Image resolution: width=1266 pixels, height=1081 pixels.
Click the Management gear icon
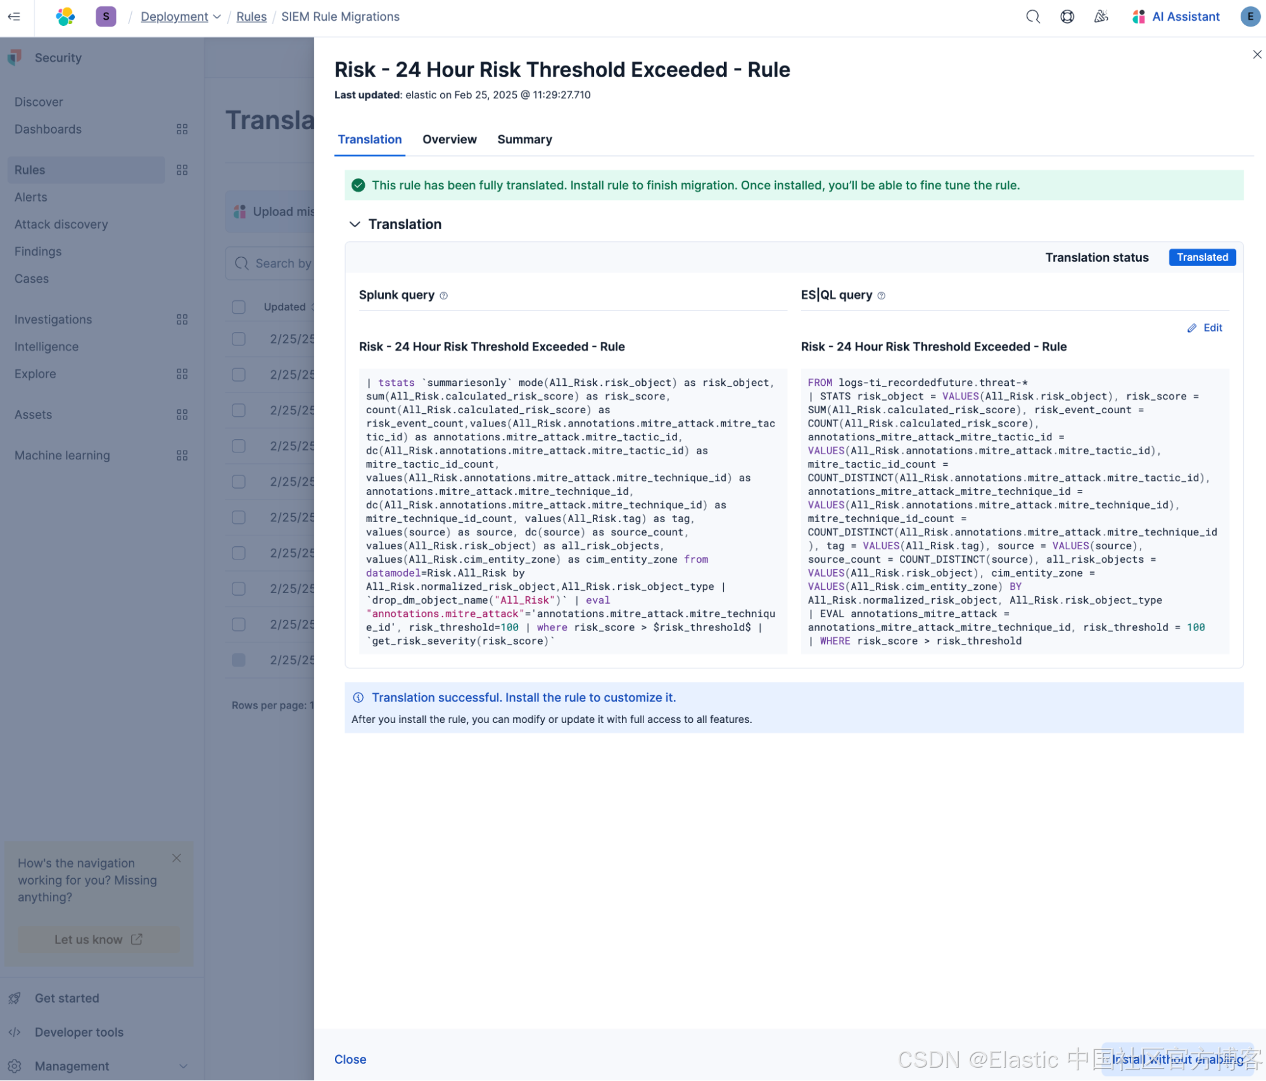click(x=15, y=1066)
